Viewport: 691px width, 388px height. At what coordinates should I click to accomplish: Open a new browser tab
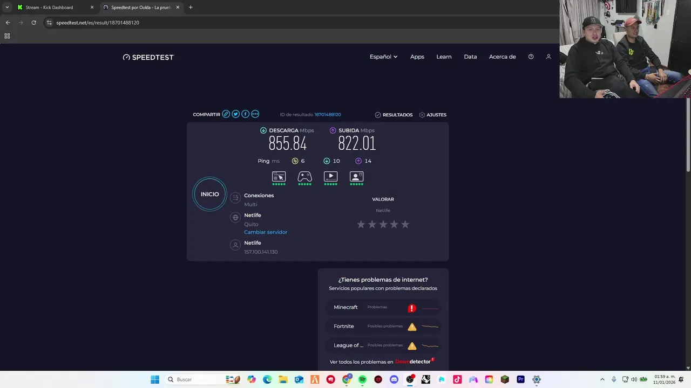pos(191,8)
